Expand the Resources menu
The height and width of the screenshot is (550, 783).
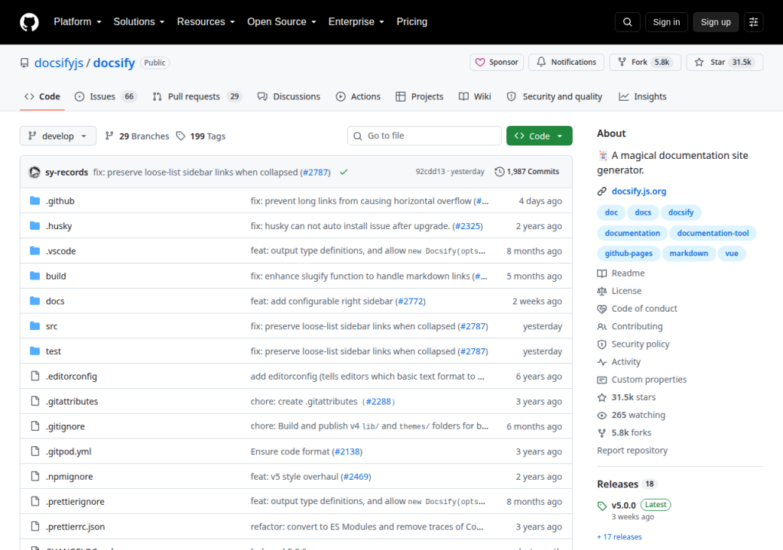pos(206,22)
